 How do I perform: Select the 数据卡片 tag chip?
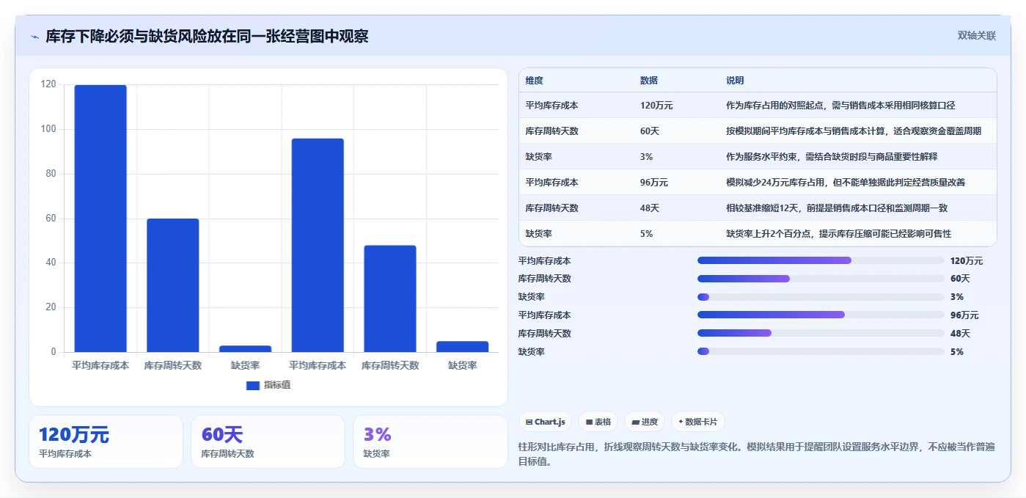point(697,422)
